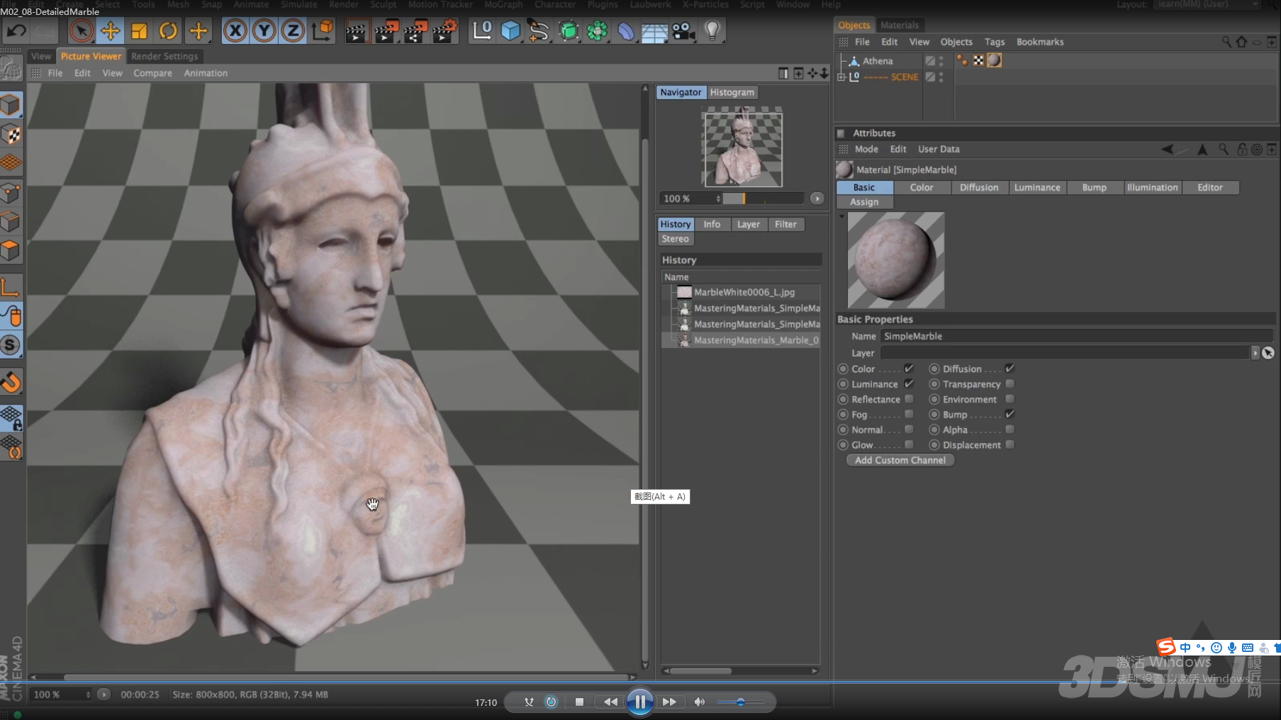Click the fast forward playback button
Image resolution: width=1281 pixels, height=720 pixels.
669,702
